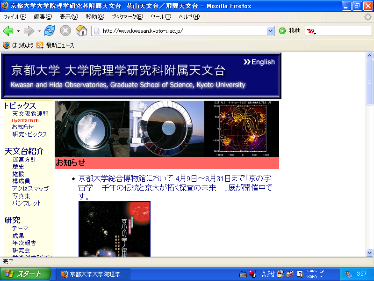
Task: Click the scrollbar up arrow
Action: (369, 56)
